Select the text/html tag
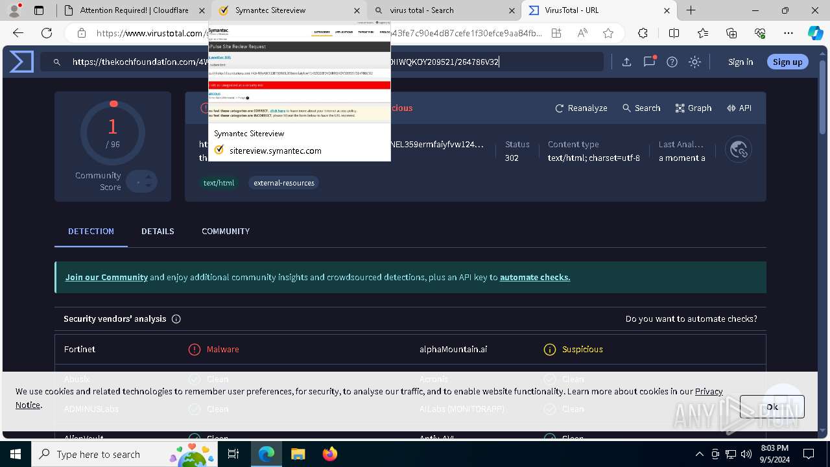Screen dimensions: 830x467 219,183
